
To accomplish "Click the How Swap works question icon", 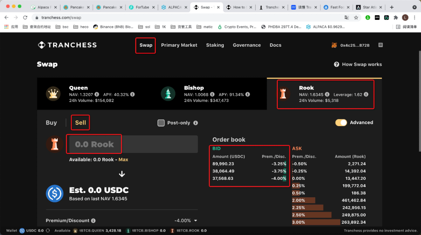I will 336,64.
